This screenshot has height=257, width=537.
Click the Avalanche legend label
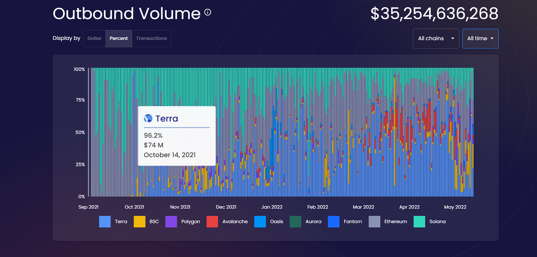(x=235, y=222)
